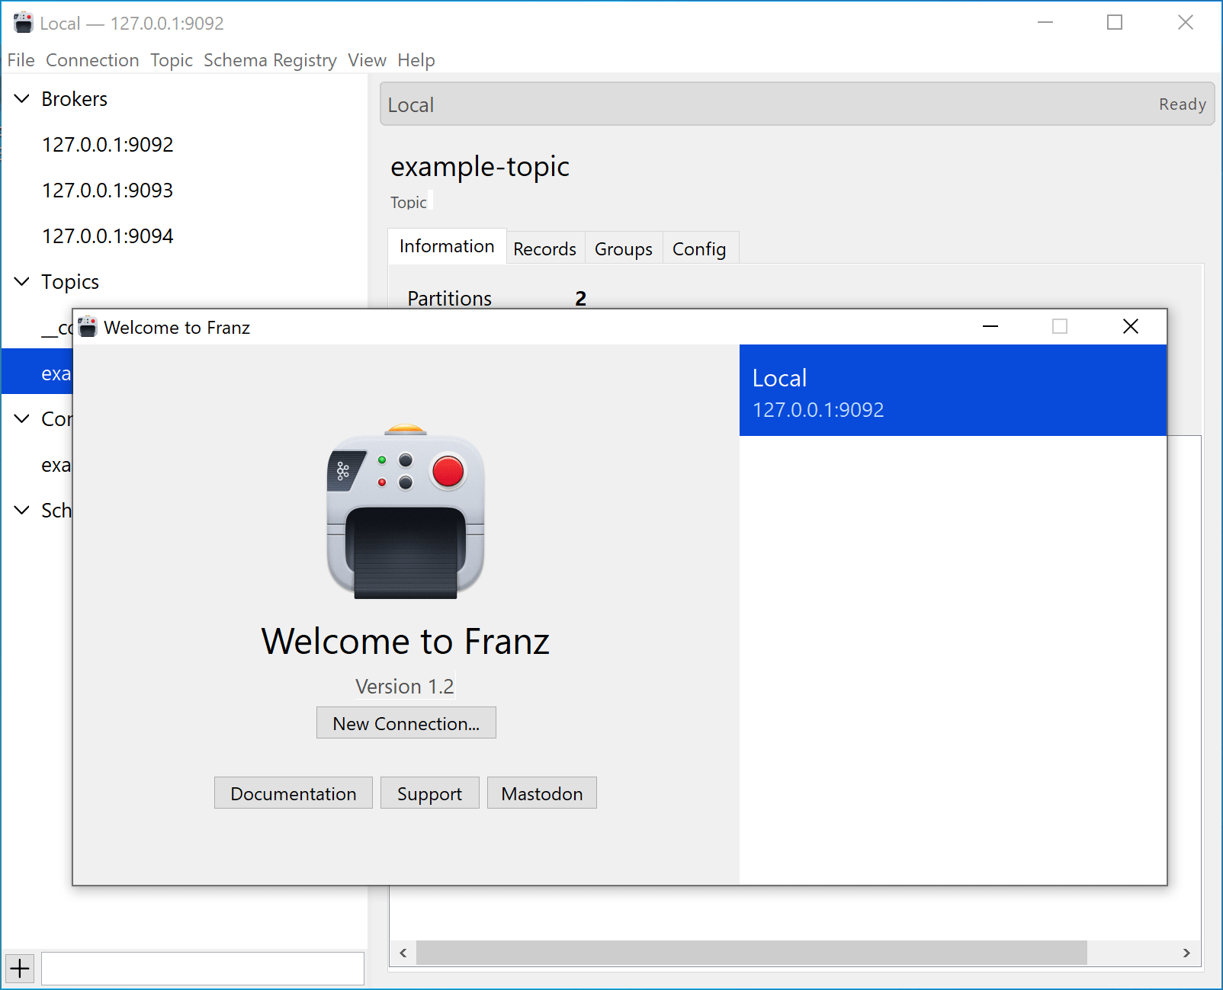Close the Welcome to Franz window
Image resolution: width=1223 pixels, height=990 pixels.
tap(1131, 326)
